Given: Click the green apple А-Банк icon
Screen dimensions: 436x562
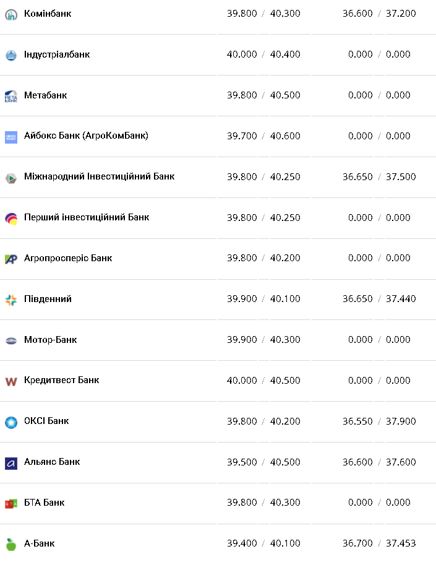Looking at the screenshot, I should click(x=11, y=544).
